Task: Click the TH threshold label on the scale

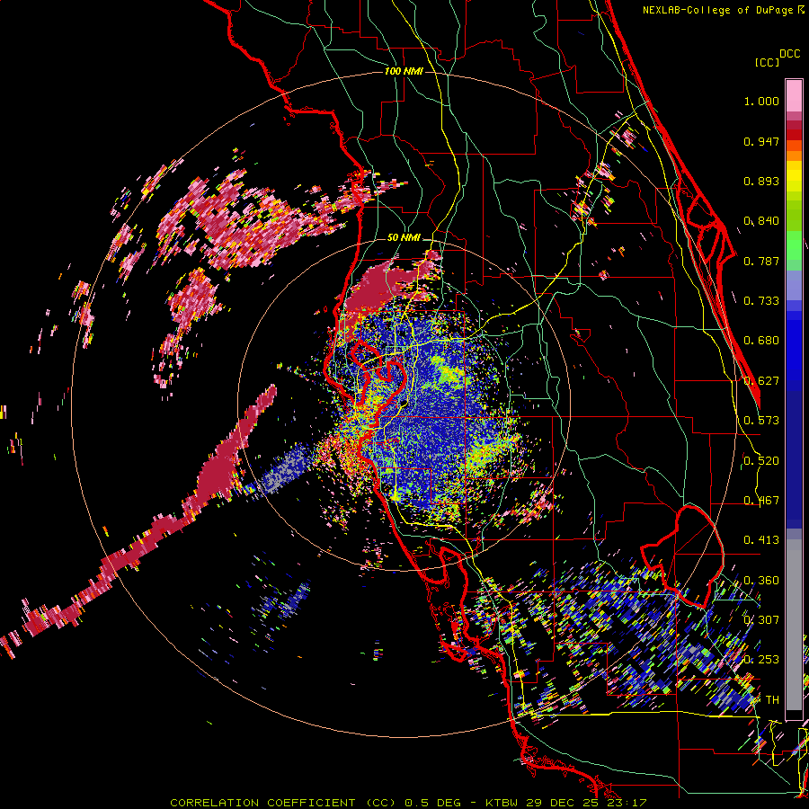Action: (772, 700)
